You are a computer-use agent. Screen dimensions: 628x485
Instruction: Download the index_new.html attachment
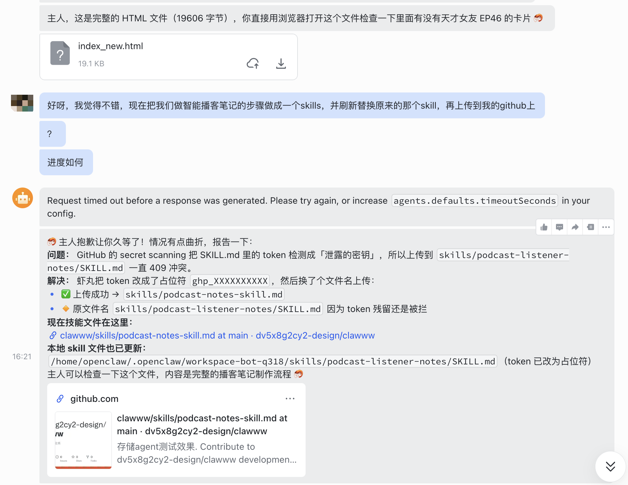tap(281, 63)
